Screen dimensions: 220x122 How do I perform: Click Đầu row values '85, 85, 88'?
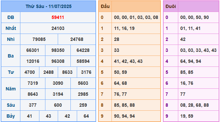pos(124,105)
